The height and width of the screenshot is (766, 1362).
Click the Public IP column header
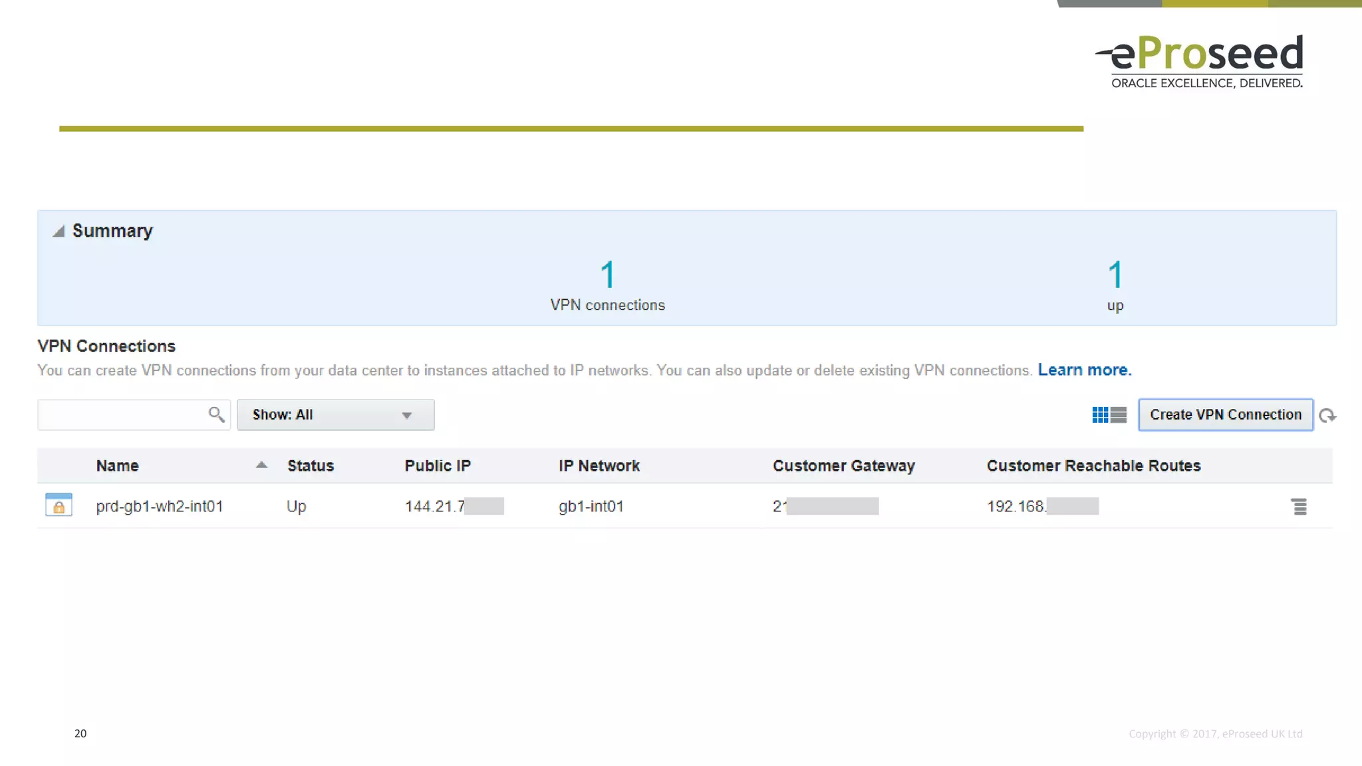(x=437, y=466)
